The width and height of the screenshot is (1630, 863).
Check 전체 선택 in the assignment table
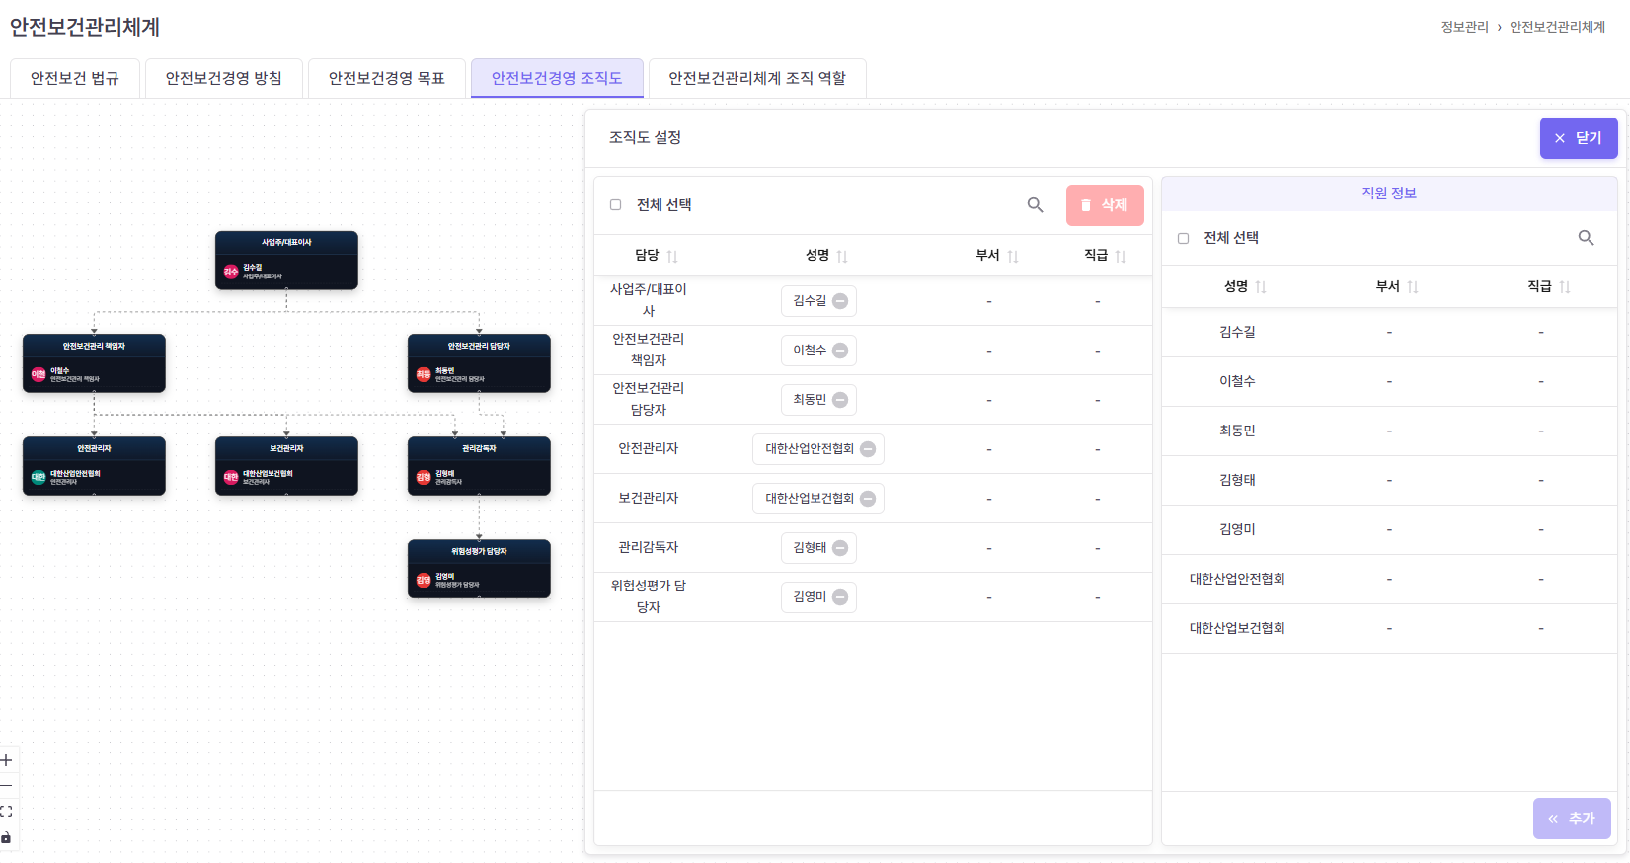[615, 205]
